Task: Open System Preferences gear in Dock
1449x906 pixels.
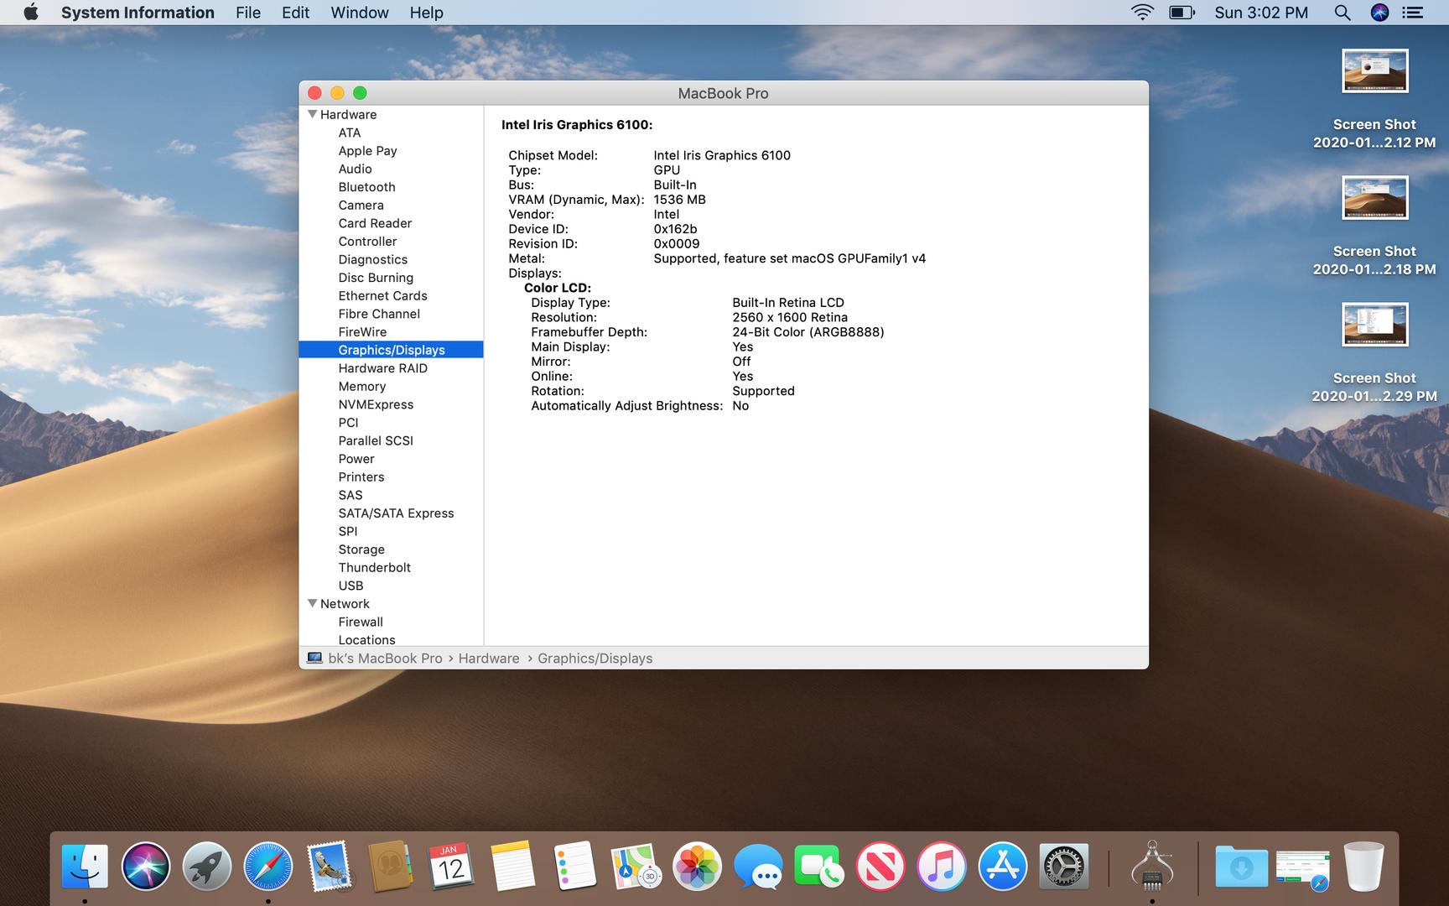Action: pos(1064,867)
